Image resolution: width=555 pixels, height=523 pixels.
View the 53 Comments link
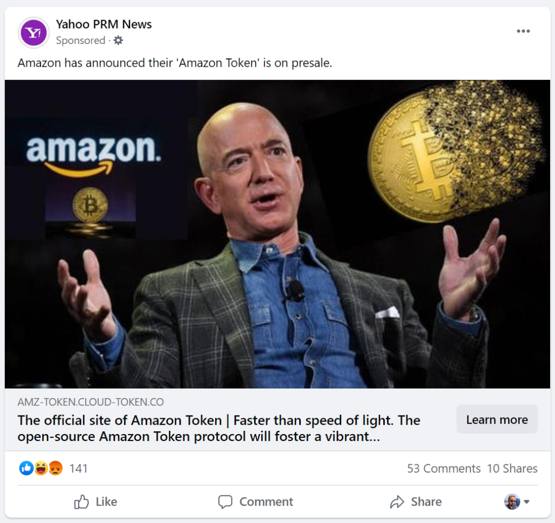[444, 468]
